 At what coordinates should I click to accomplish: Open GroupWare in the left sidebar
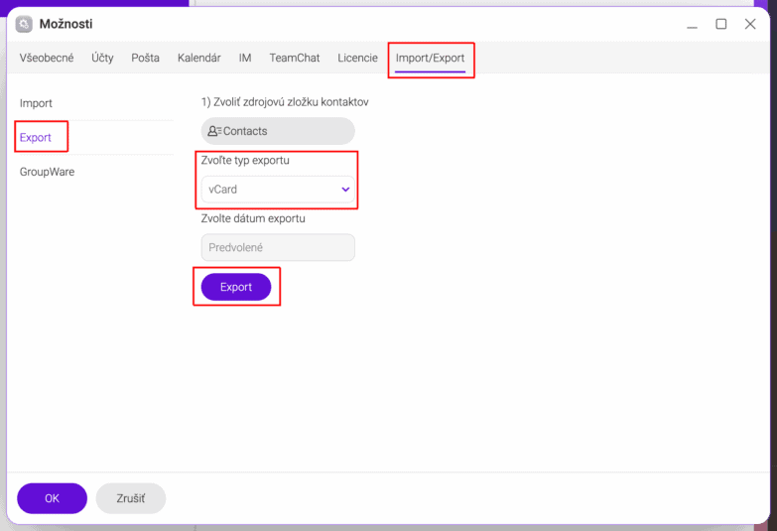coord(48,172)
